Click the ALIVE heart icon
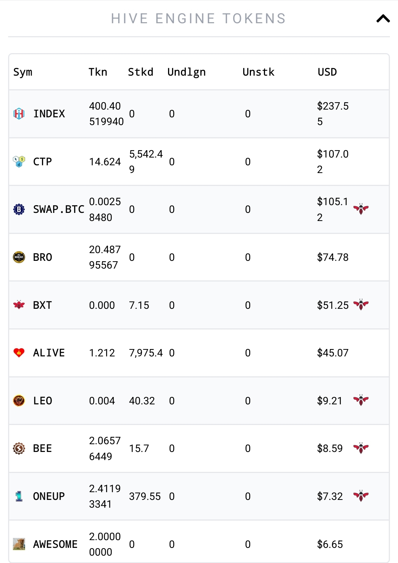398x563 pixels. point(19,353)
